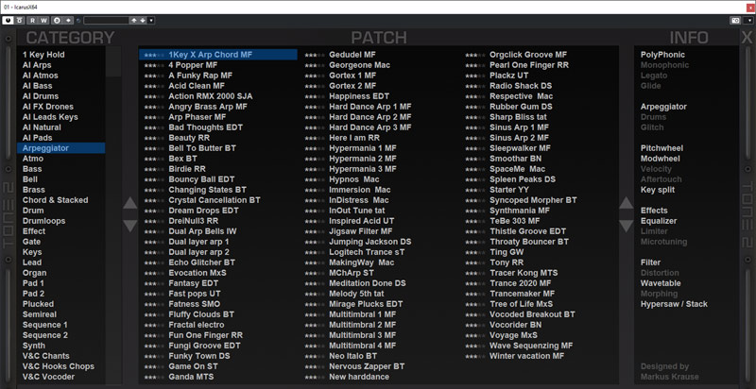Click the down arrow left of patch list
This screenshot has width=756, height=389.
(x=129, y=225)
